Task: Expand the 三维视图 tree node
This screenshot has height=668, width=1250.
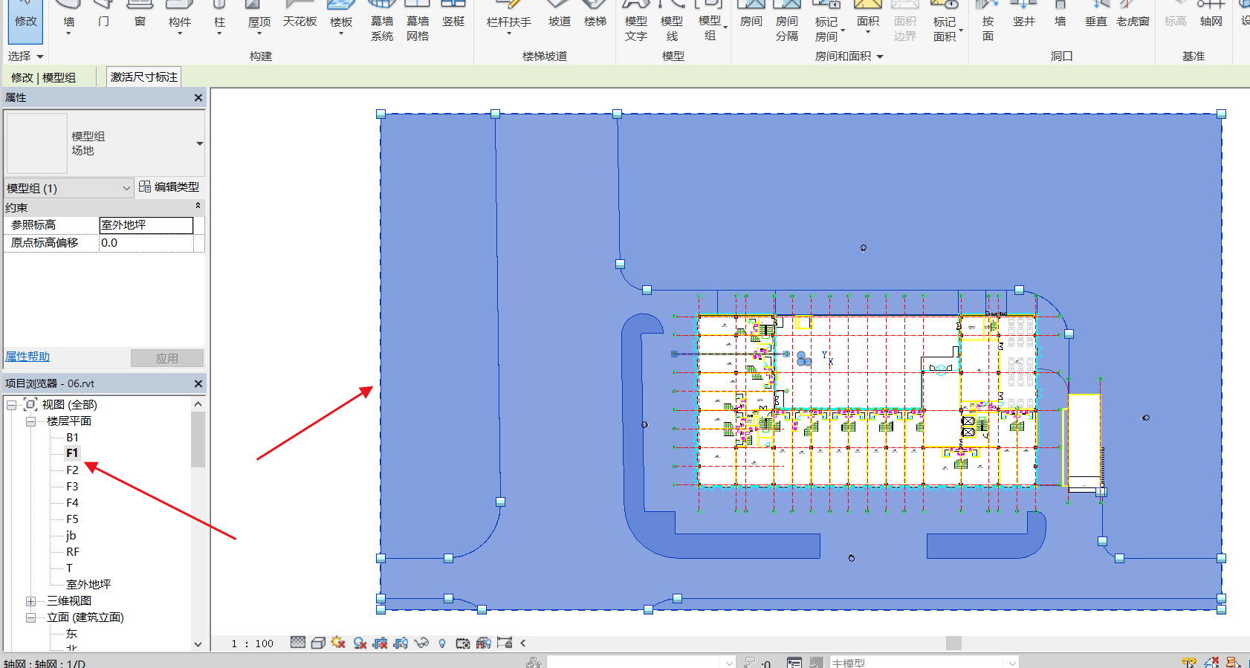Action: coord(30,601)
